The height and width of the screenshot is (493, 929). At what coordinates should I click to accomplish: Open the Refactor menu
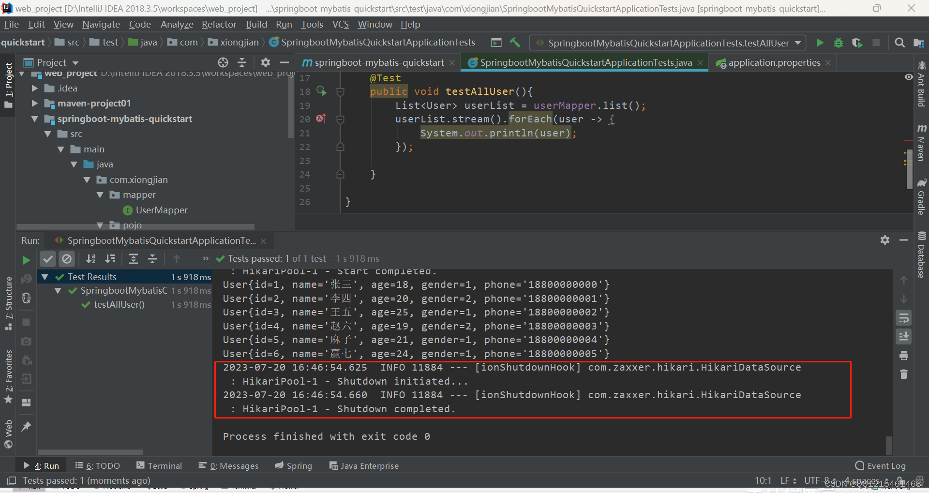[x=219, y=24]
